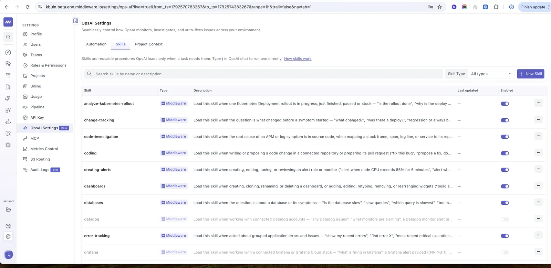Open more actions for the datadog skill
The width and height of the screenshot is (551, 268).
[x=538, y=218]
